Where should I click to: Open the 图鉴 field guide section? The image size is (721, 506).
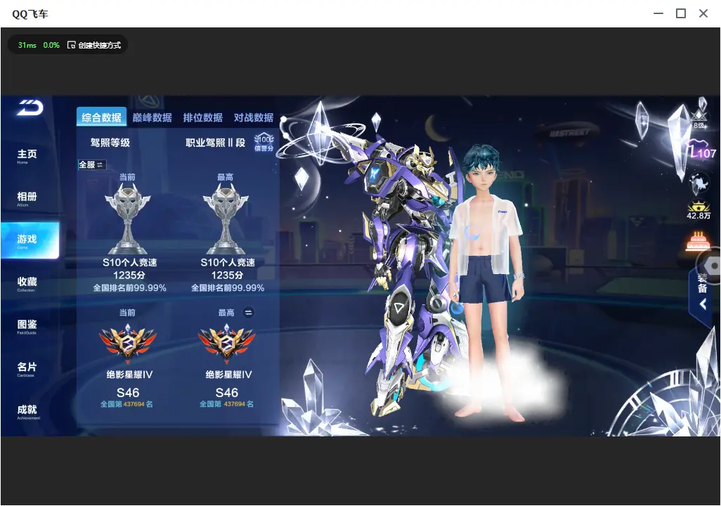(27, 326)
